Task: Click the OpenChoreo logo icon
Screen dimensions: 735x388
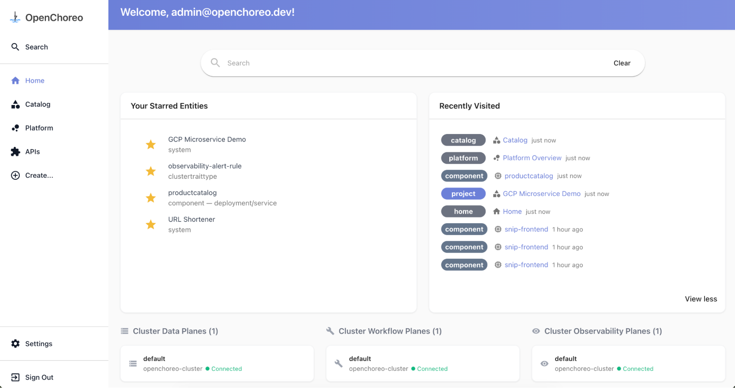Action: [15, 17]
